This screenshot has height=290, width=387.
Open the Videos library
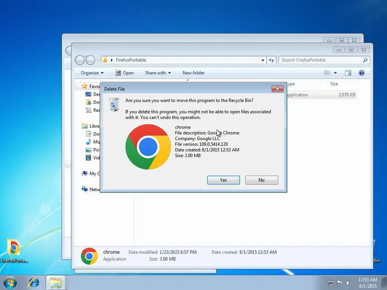click(x=93, y=157)
